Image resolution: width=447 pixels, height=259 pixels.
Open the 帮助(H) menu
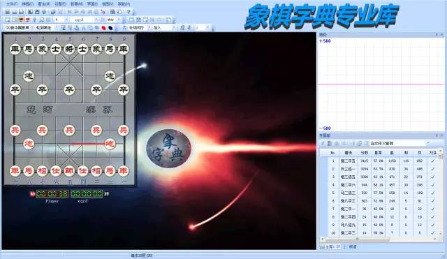point(124,4)
